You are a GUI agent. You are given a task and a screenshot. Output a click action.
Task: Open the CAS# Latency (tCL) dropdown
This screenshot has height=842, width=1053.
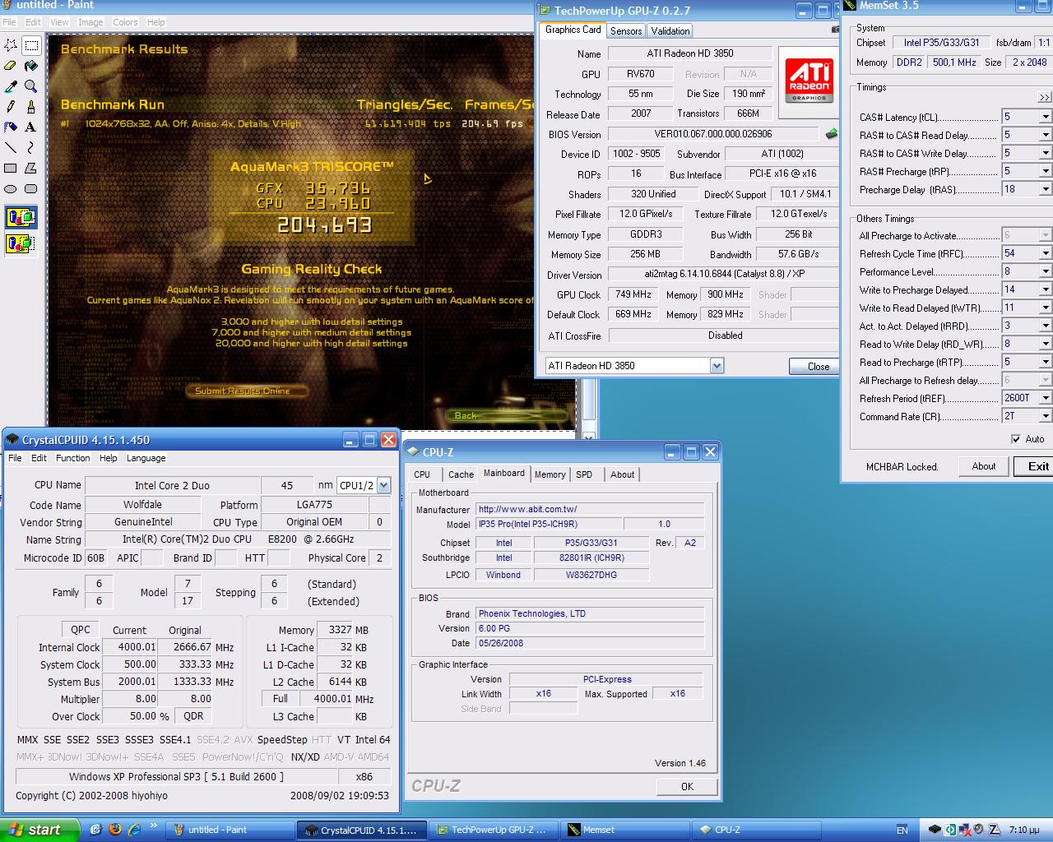click(x=1046, y=117)
